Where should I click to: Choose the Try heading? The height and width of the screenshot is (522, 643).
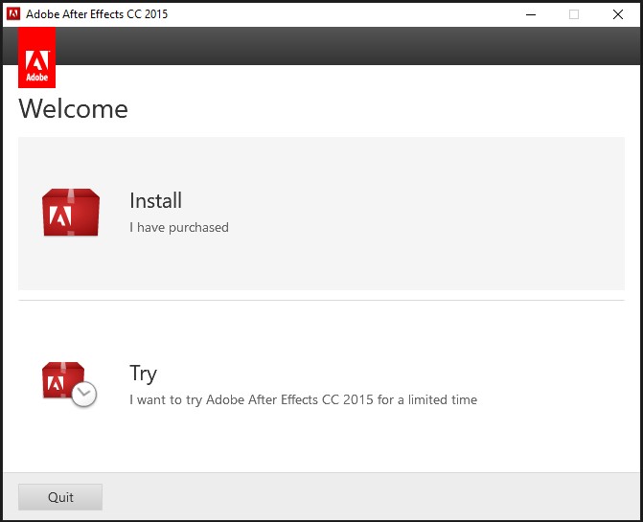point(143,374)
